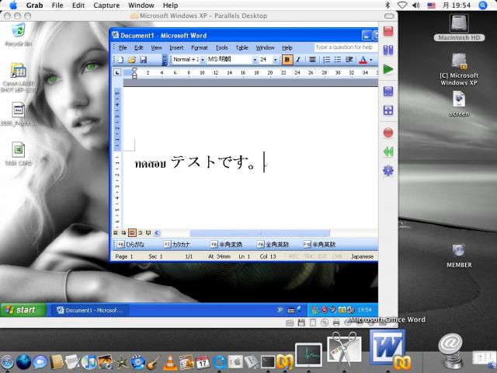Viewport: 497px width, 373px height.
Task: Click the increase indent icon
Action: (349, 60)
